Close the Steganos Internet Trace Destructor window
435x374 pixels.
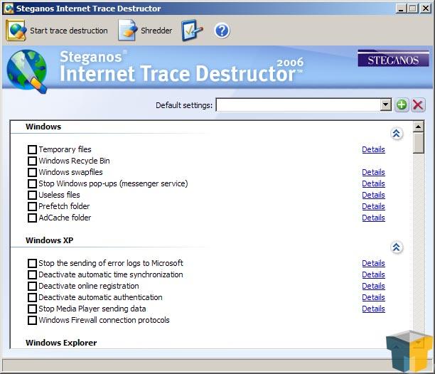pos(426,9)
